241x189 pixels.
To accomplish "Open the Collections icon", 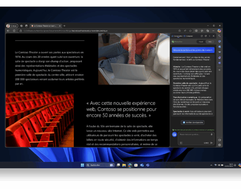I will [207, 31].
